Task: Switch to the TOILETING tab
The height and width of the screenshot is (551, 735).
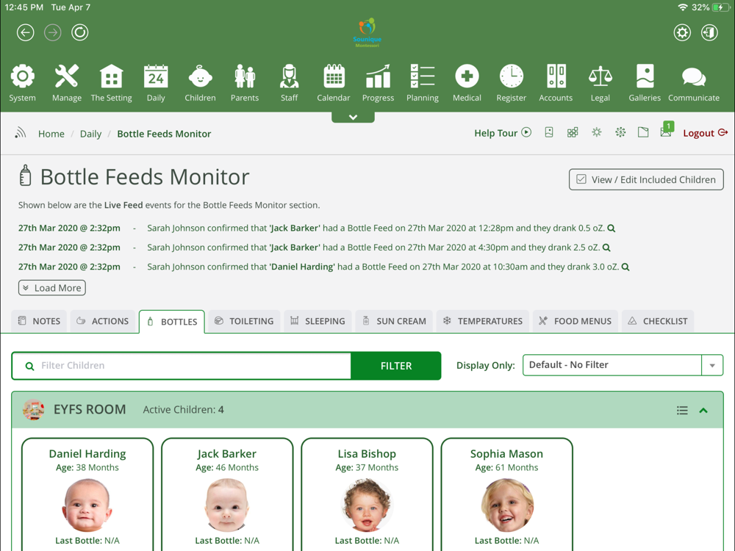Action: pyautogui.click(x=244, y=321)
